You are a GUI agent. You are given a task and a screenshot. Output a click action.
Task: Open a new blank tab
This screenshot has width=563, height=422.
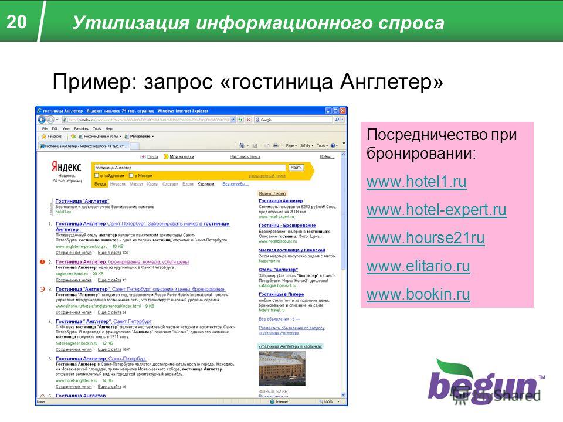(135, 146)
